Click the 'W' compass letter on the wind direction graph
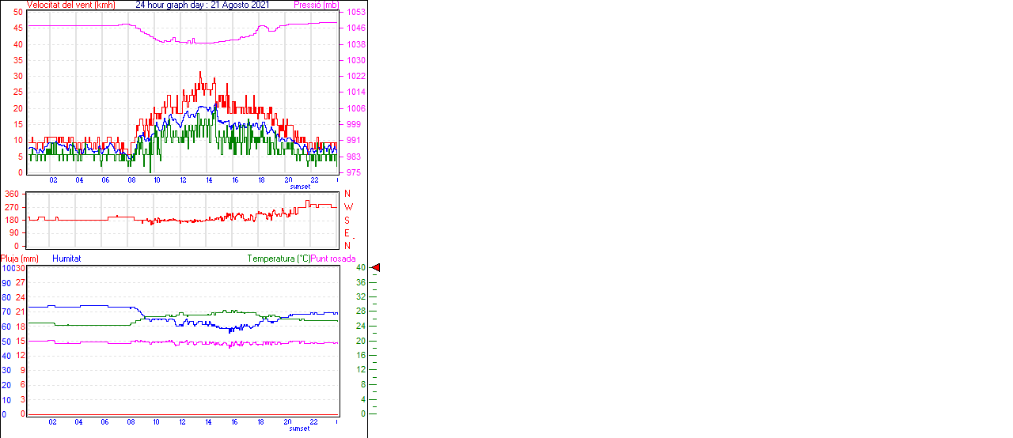The width and height of the screenshot is (1013, 438). pos(348,207)
